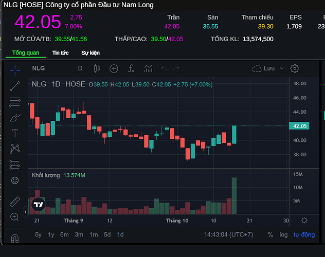This screenshot has height=257, width=325.
Task: Select the trend line drawing tool
Action: [15, 86]
